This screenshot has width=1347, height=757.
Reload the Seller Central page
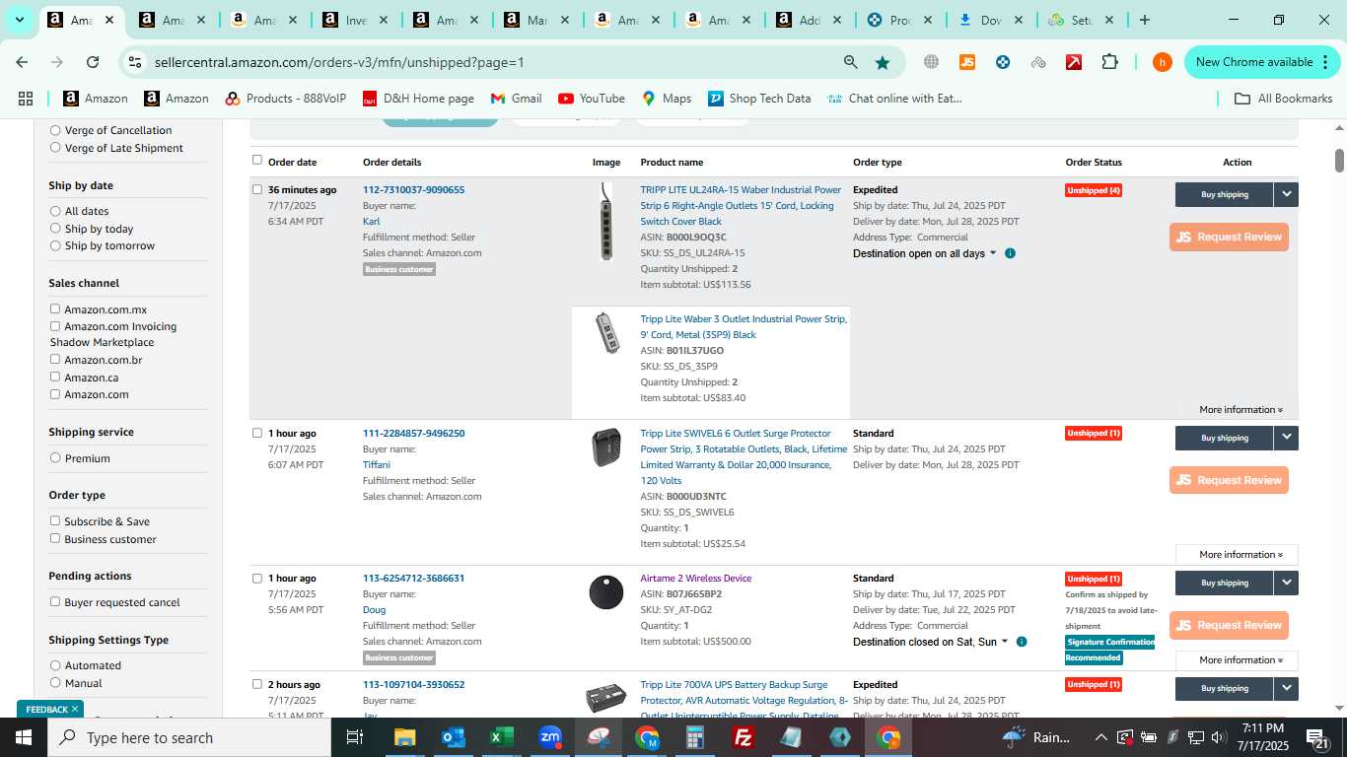coord(93,62)
